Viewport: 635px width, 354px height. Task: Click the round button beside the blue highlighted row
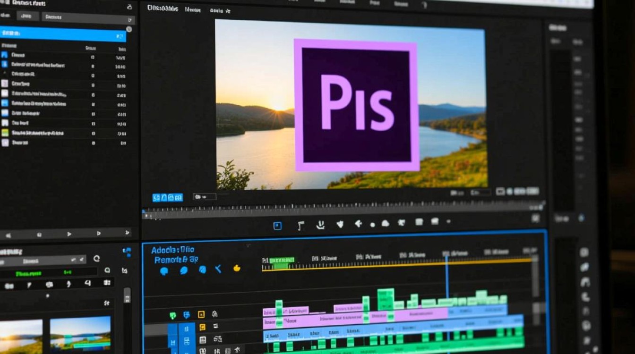129,29
